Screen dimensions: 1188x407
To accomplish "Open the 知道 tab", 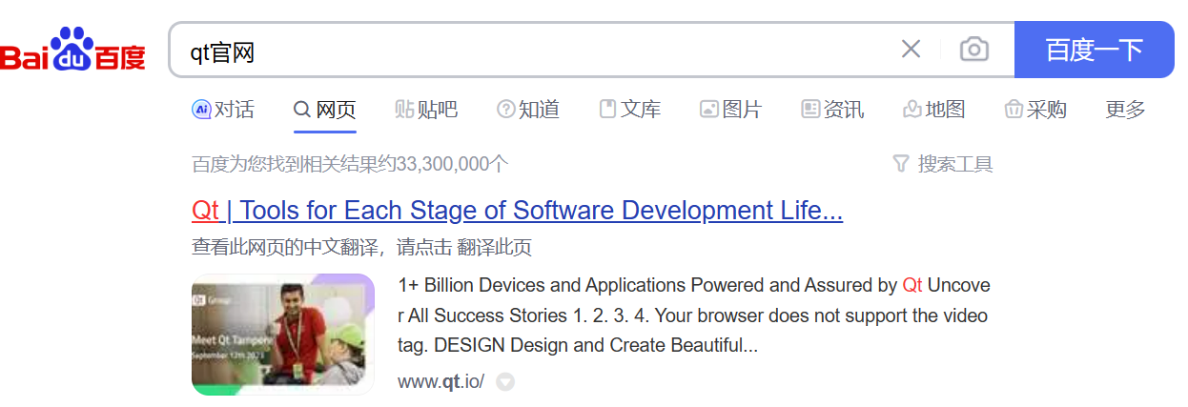I will [528, 110].
